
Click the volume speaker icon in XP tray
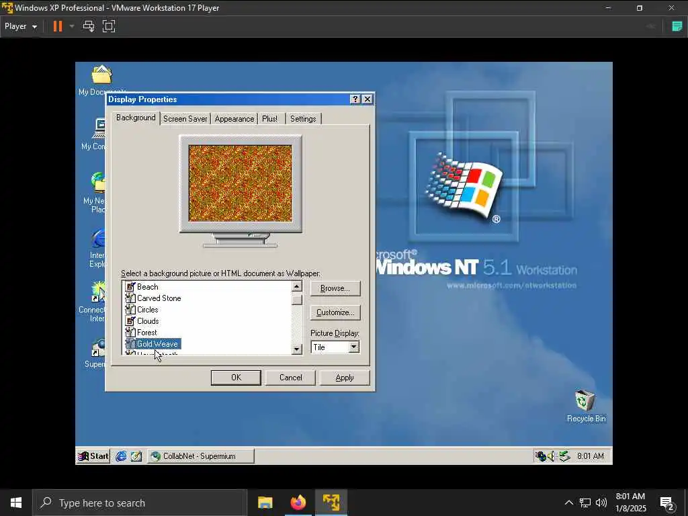click(x=552, y=456)
